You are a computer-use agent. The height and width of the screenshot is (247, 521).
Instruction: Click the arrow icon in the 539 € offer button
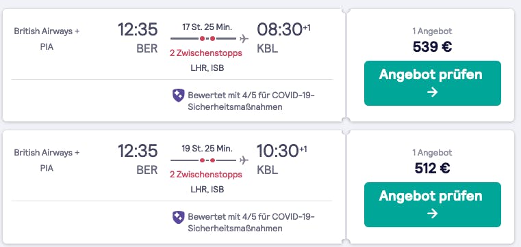coord(432,92)
